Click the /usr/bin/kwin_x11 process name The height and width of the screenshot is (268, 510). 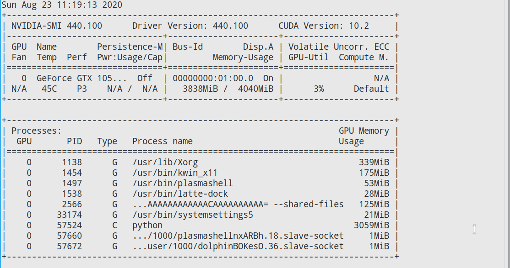pos(175,173)
